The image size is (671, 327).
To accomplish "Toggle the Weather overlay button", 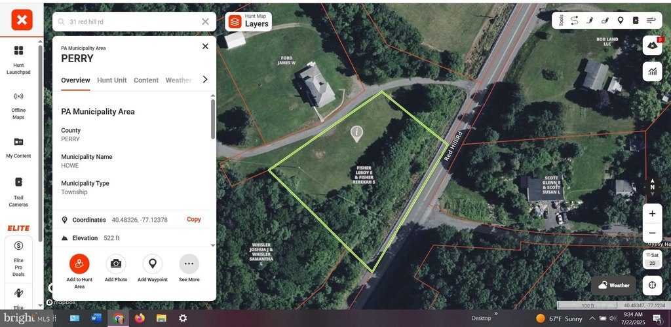I will coord(613,285).
